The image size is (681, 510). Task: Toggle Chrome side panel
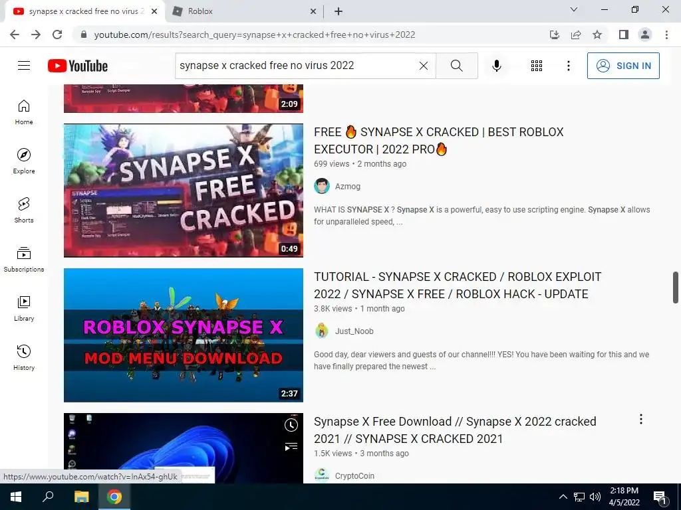(624, 35)
